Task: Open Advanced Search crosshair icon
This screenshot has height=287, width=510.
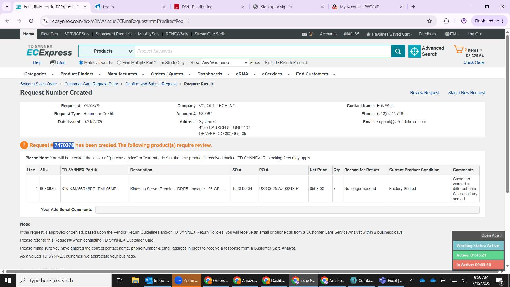Action: point(414,51)
